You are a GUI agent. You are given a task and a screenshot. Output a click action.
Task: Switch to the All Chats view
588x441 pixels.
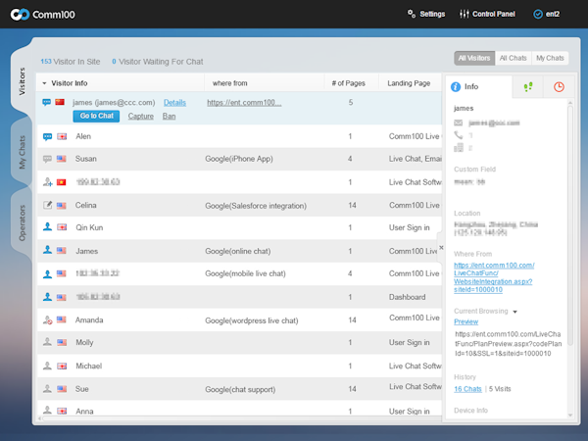pos(513,58)
